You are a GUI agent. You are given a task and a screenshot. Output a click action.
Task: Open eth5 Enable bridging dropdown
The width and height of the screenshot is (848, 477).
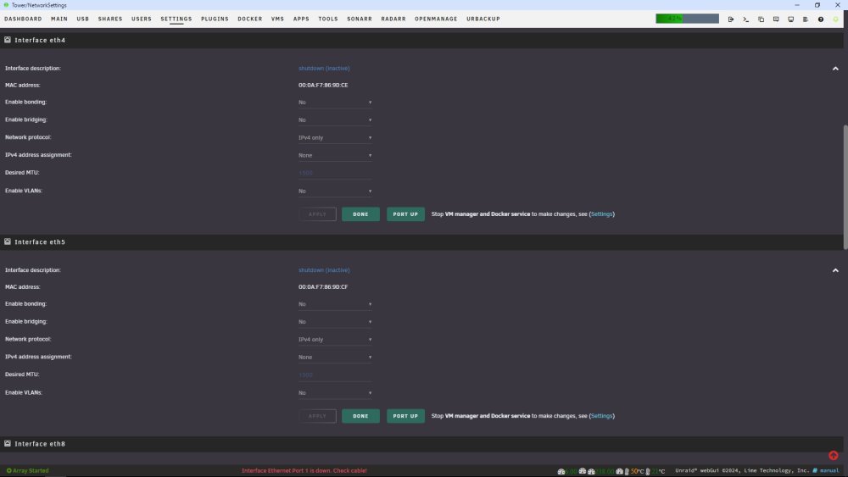(x=335, y=322)
